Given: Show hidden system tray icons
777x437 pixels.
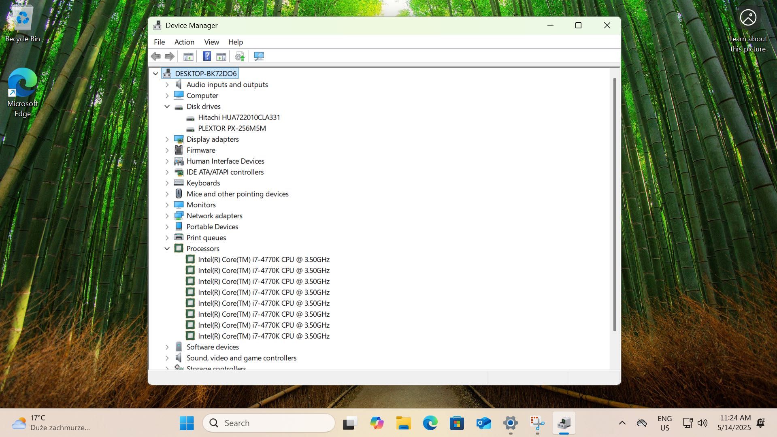Looking at the screenshot, I should tap(622, 423).
